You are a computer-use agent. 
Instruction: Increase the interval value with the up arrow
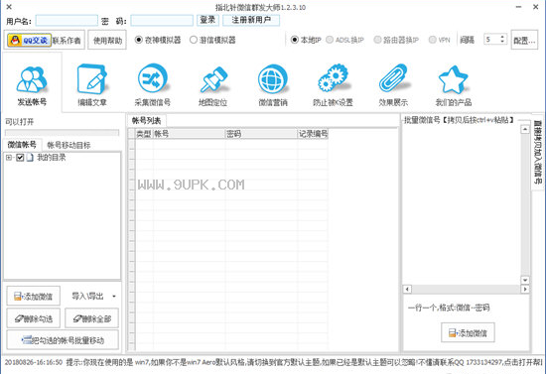(502, 37)
